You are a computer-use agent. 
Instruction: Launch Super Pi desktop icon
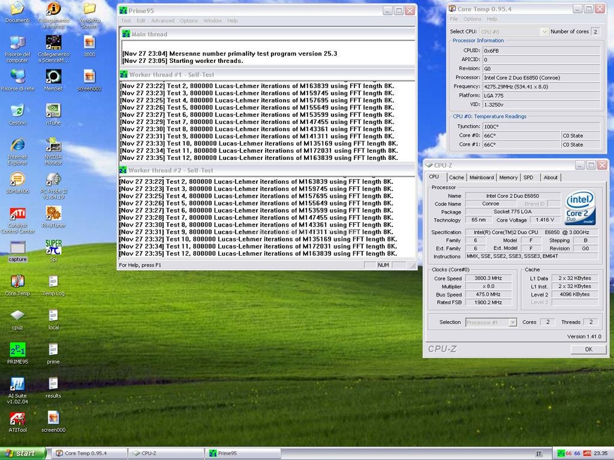(x=53, y=251)
